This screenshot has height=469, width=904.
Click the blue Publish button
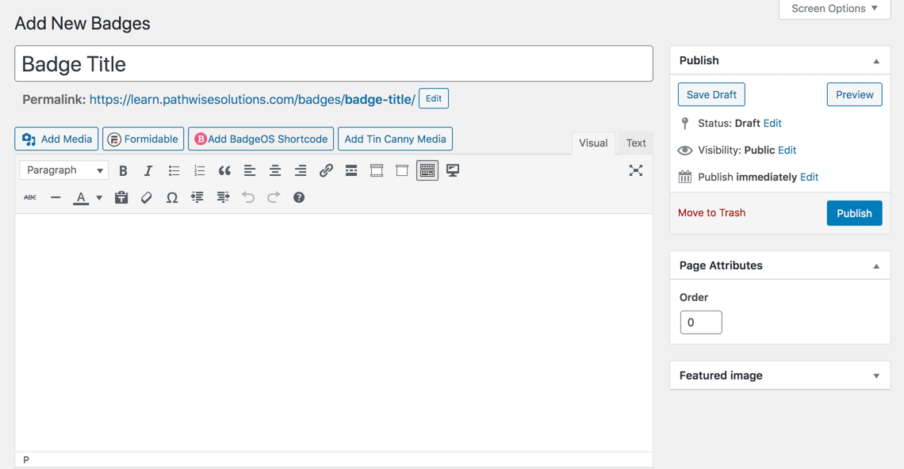coord(854,213)
